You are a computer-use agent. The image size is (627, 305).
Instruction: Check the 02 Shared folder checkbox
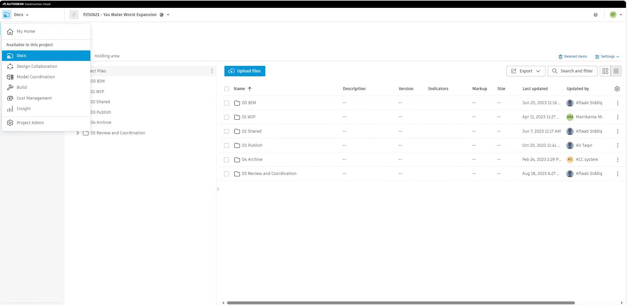pyautogui.click(x=226, y=131)
